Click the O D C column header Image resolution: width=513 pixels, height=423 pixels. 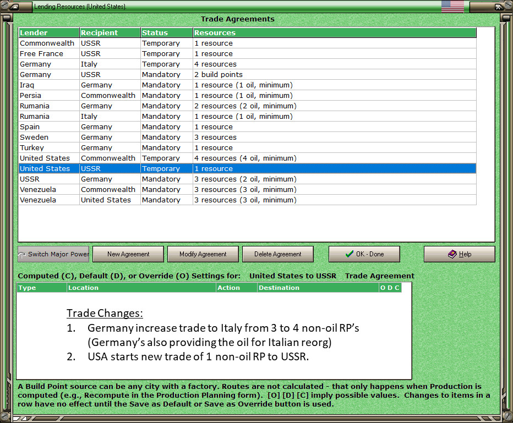coord(390,288)
